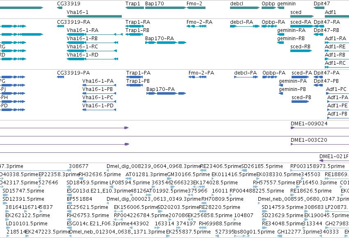Viewport: 349px width, 238px height.
Task: Select protein Vha16-1-PA
Action: (99, 85)
